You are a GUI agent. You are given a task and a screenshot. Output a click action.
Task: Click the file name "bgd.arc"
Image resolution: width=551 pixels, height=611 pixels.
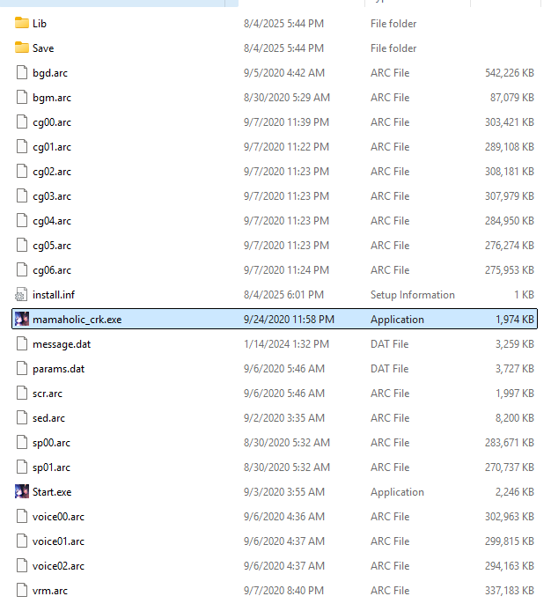tap(50, 73)
